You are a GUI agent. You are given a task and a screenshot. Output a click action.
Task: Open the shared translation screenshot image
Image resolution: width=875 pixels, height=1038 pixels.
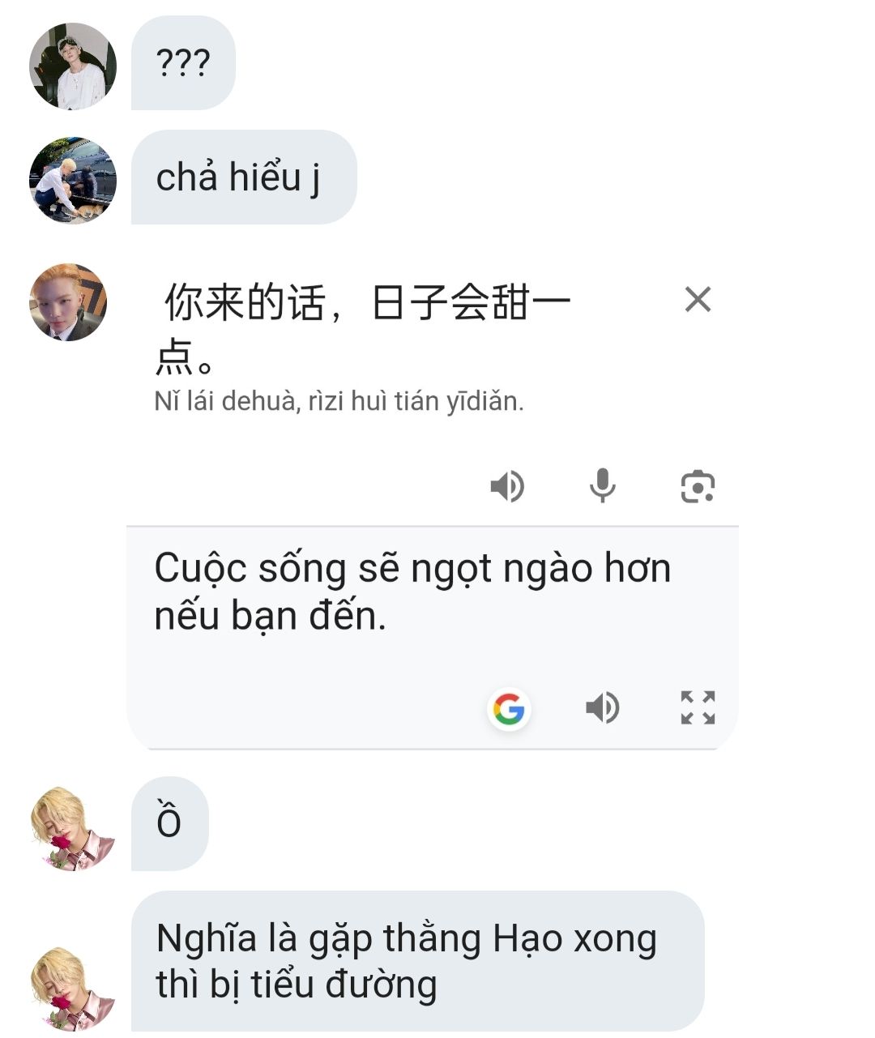tap(433, 506)
